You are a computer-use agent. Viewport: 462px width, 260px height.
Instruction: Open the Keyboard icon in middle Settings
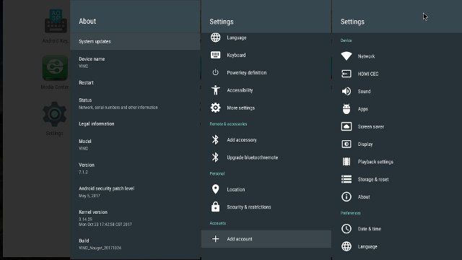[215, 55]
